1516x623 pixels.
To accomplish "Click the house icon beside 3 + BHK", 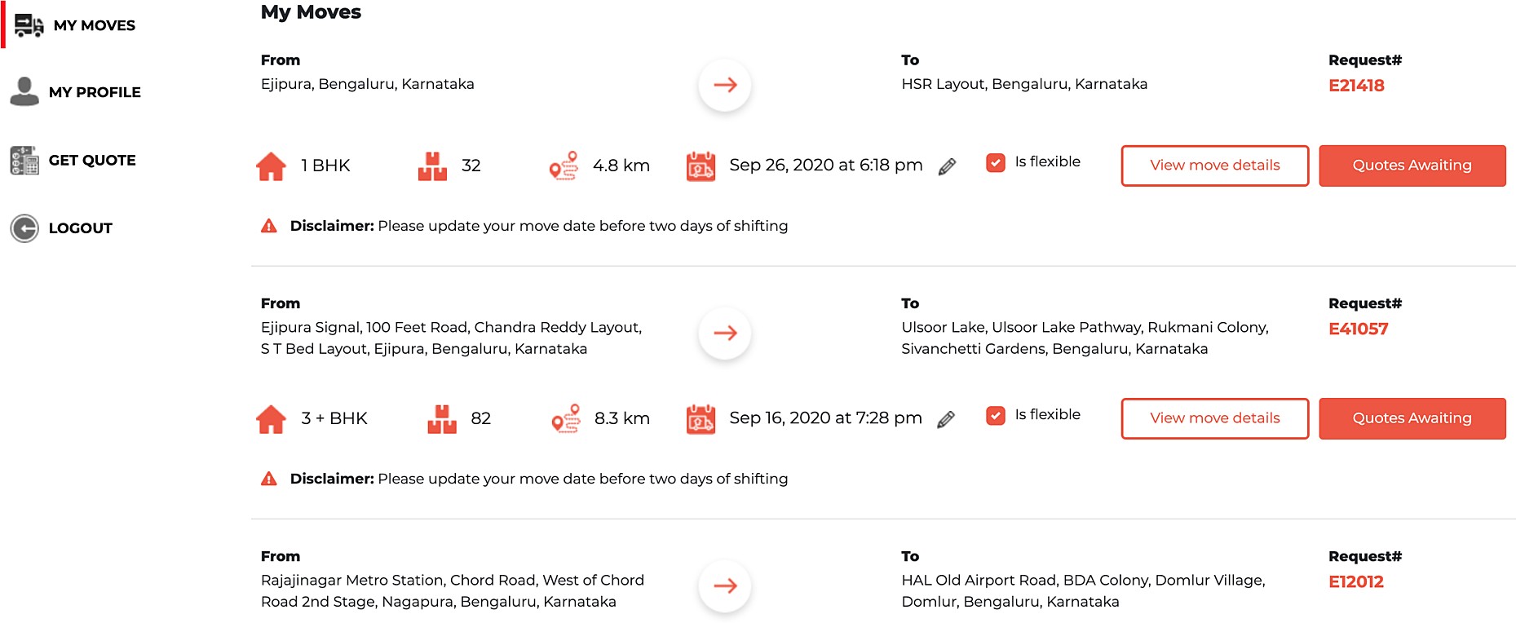I will 271,419.
